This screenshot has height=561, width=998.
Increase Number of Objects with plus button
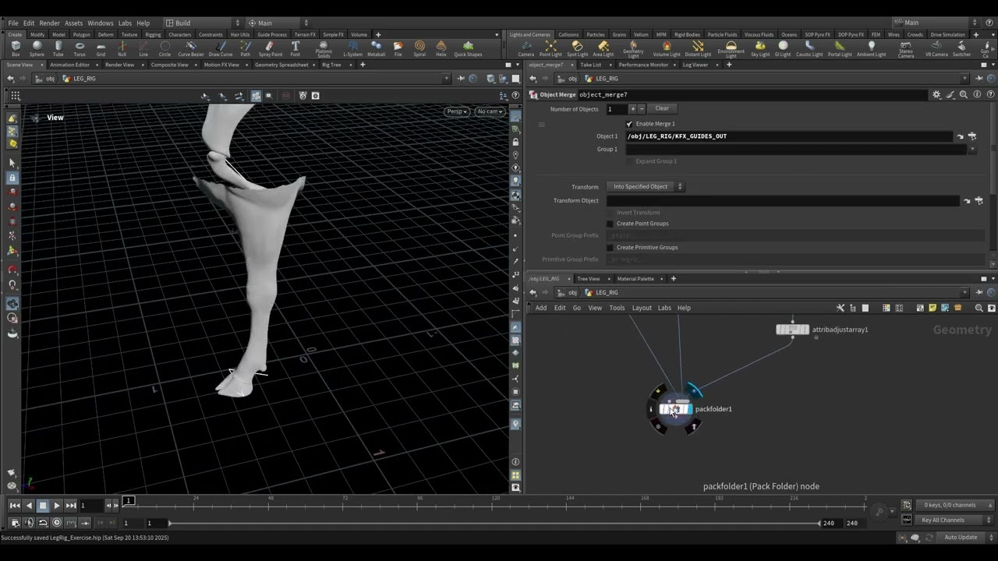tap(633, 109)
